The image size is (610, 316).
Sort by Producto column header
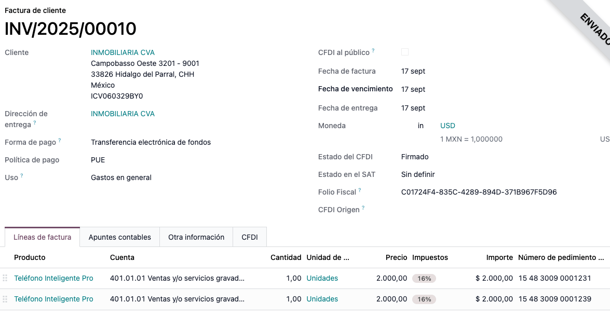(30, 257)
